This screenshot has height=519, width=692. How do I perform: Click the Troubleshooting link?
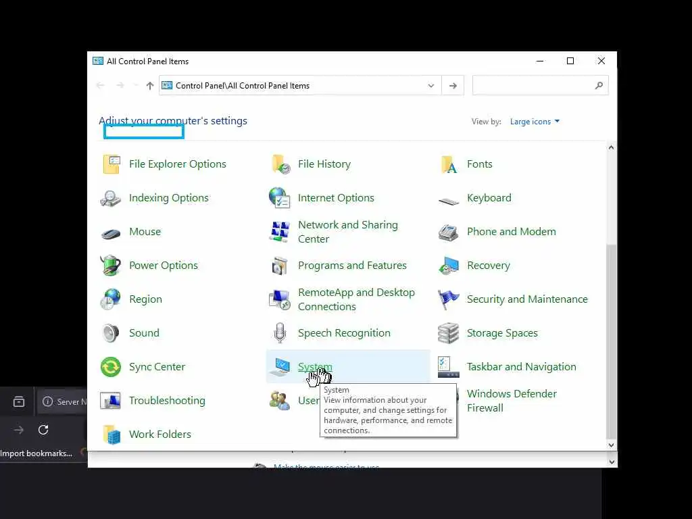[x=167, y=400]
